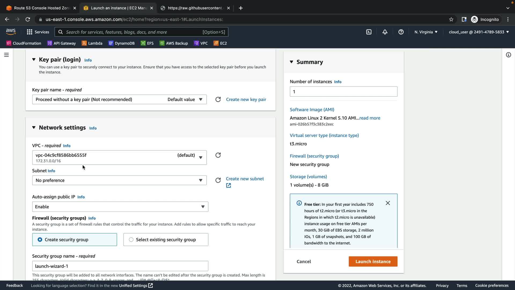The height and width of the screenshot is (290, 515).
Task: Click the notifications bell icon
Action: point(385,32)
